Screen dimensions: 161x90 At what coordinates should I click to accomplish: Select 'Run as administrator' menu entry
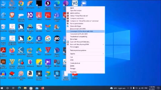pos(86,23)
